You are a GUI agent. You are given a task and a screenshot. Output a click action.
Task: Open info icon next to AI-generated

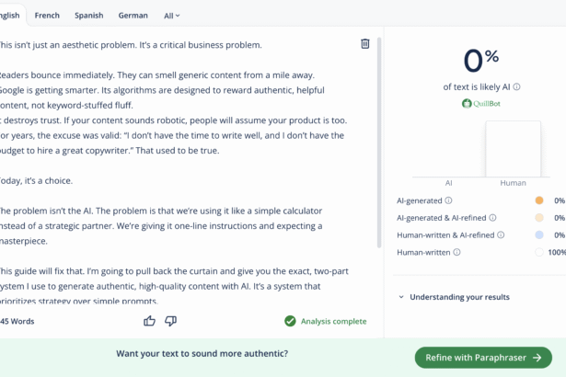[448, 200]
